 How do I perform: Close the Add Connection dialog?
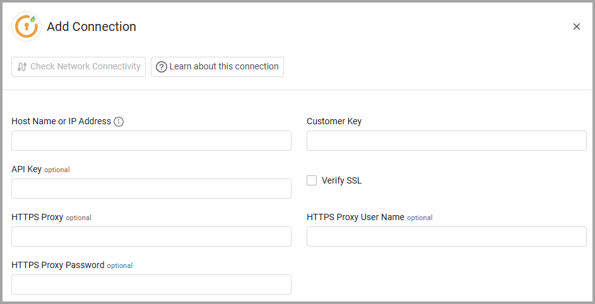tap(576, 26)
